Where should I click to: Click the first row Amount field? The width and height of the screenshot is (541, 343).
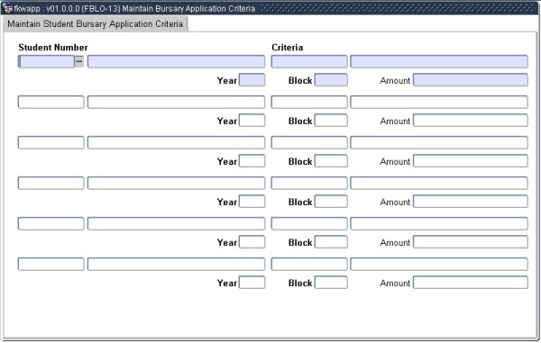(x=471, y=80)
